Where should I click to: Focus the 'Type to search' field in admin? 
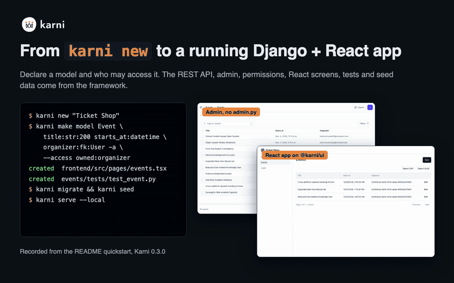(x=228, y=123)
